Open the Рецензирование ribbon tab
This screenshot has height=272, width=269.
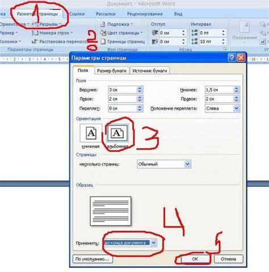click(145, 14)
